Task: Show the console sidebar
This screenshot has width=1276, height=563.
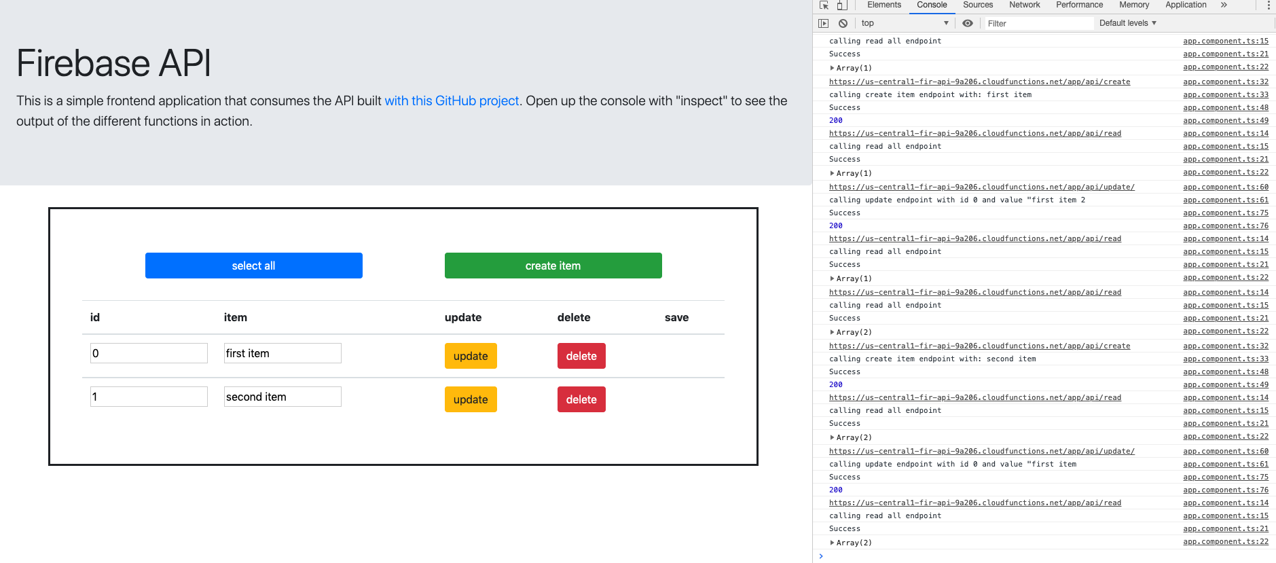Action: pyautogui.click(x=824, y=23)
